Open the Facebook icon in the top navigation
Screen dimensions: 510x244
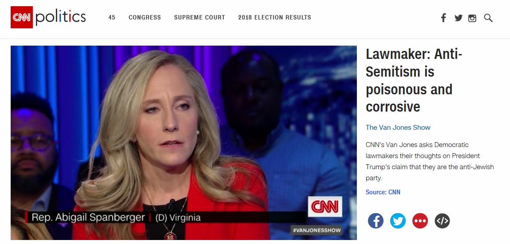click(443, 18)
